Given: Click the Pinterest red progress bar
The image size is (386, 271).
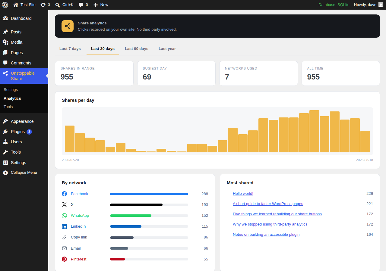Looking at the screenshot, I should 117,259.
